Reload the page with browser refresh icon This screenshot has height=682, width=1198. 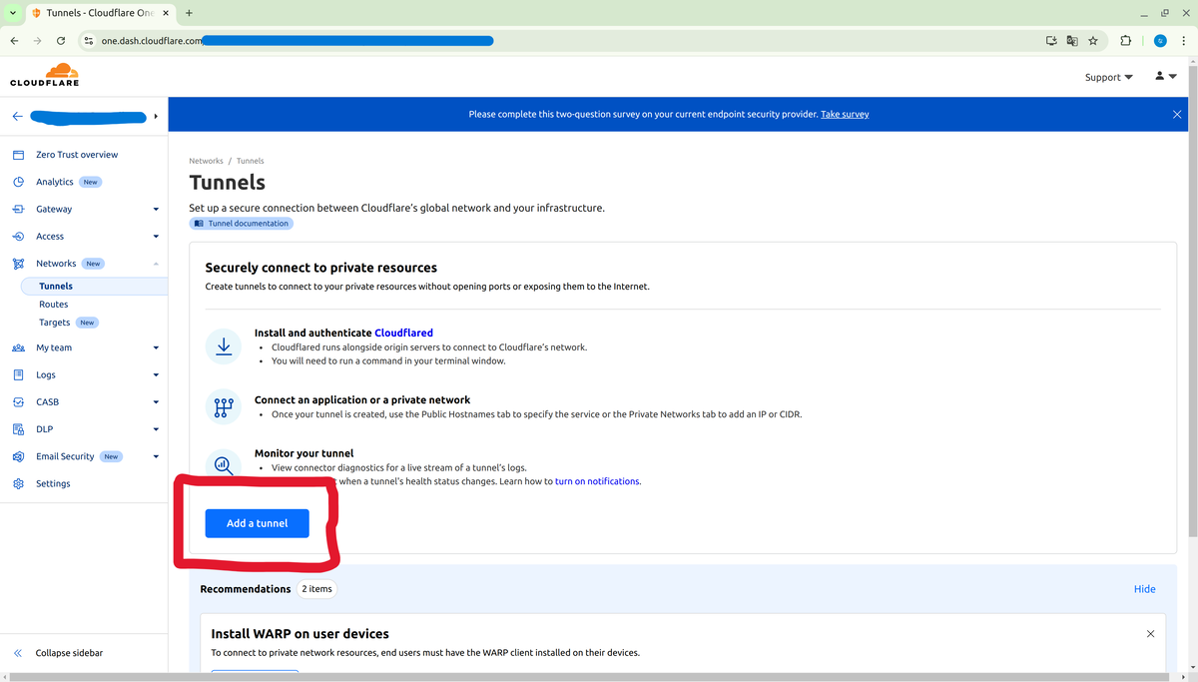(61, 41)
